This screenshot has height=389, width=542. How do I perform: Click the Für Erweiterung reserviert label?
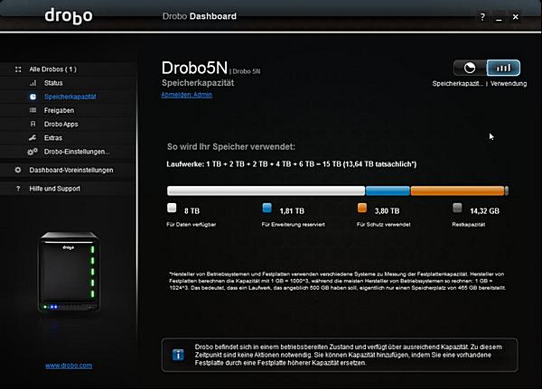tap(293, 225)
